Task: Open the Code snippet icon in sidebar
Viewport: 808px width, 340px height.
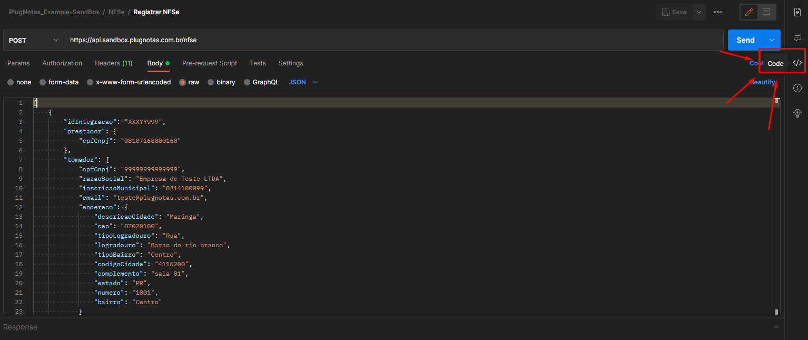Action: tap(797, 63)
